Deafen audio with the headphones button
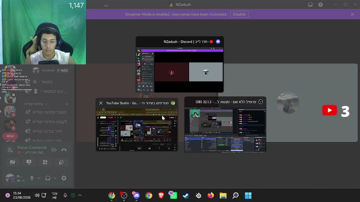 coord(48,178)
